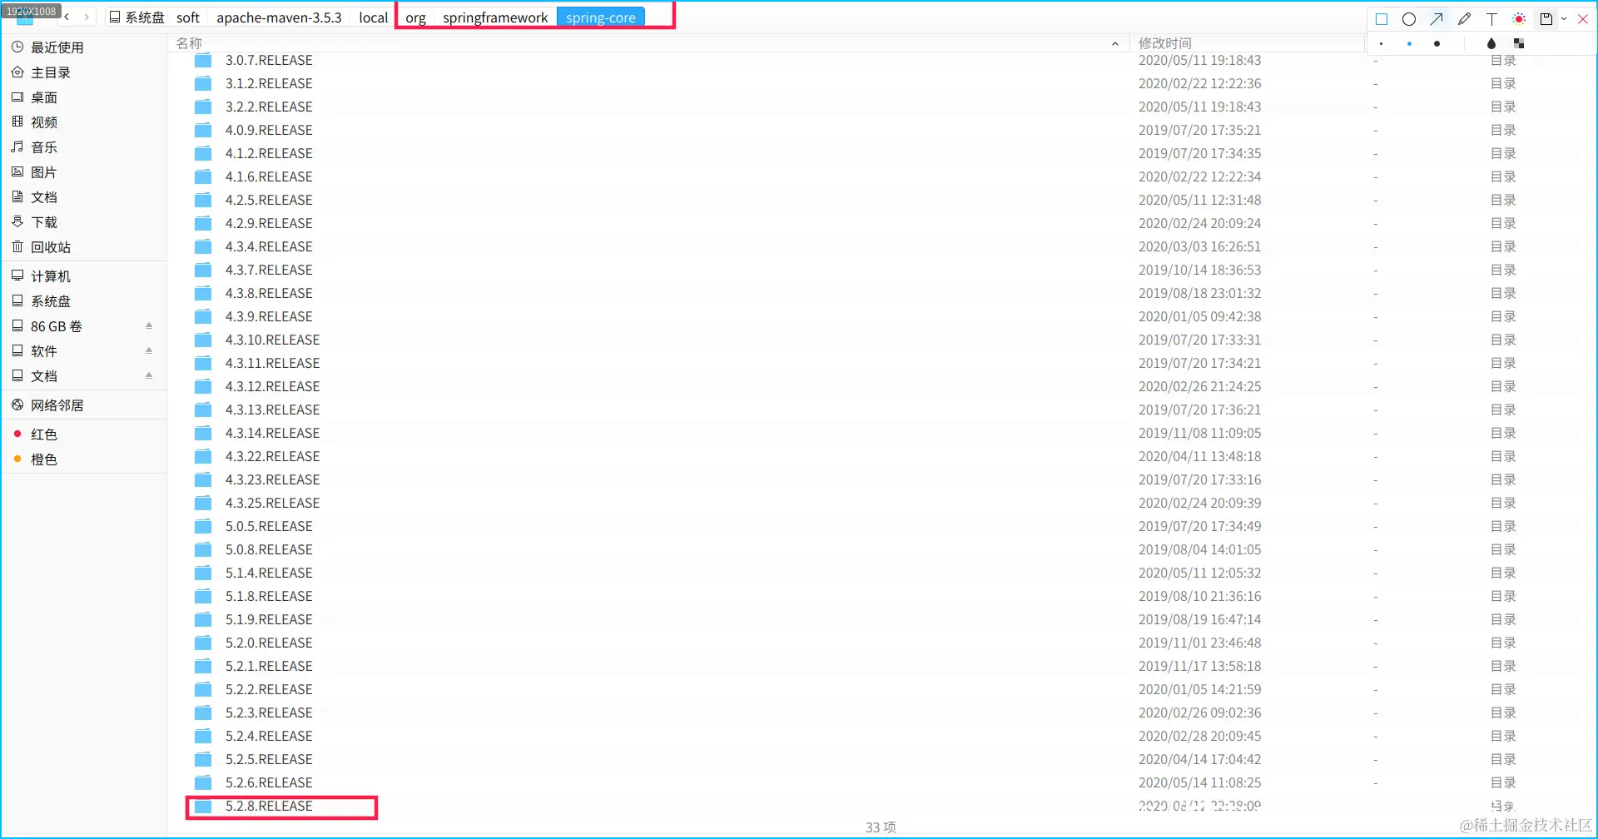
Task: Click the folder icon of 5.1.9.RELEASE
Action: pyautogui.click(x=203, y=620)
